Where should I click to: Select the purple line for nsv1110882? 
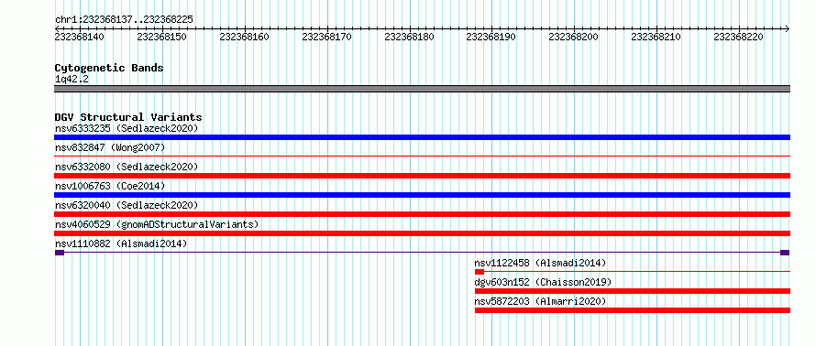pyautogui.click(x=422, y=253)
